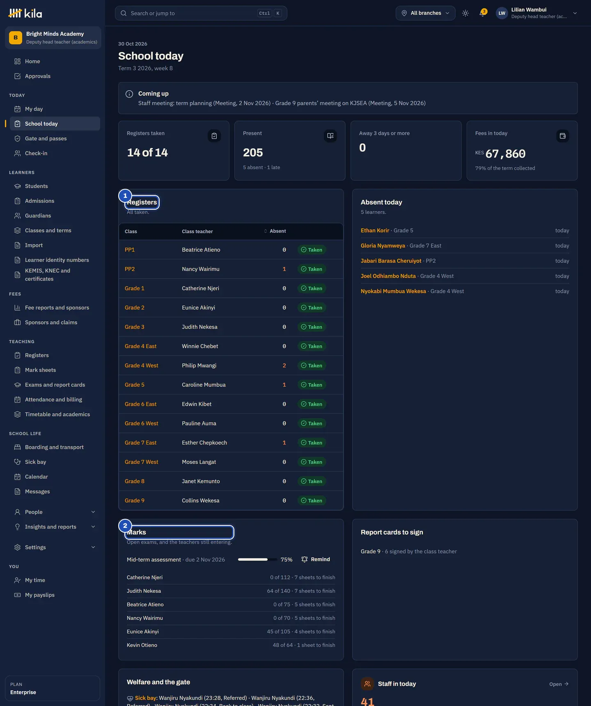This screenshot has height=706, width=591.
Task: Open Grade 4 West class link
Action: coord(141,365)
